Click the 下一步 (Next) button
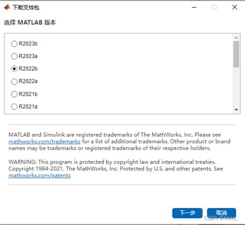 pyautogui.click(x=187, y=213)
